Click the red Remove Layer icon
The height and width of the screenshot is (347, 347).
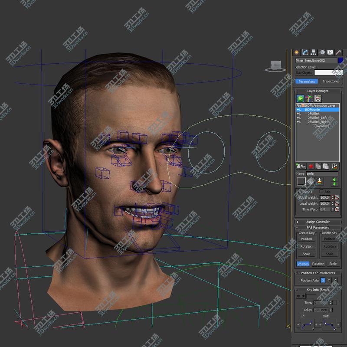311,166
